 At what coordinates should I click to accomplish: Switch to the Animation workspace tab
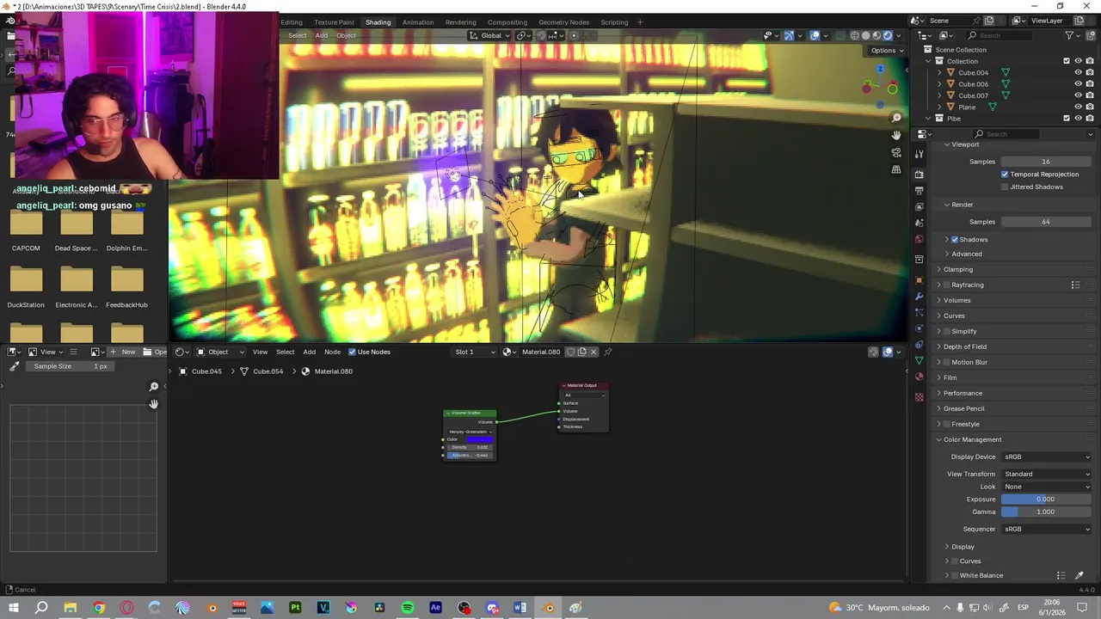[x=418, y=21]
